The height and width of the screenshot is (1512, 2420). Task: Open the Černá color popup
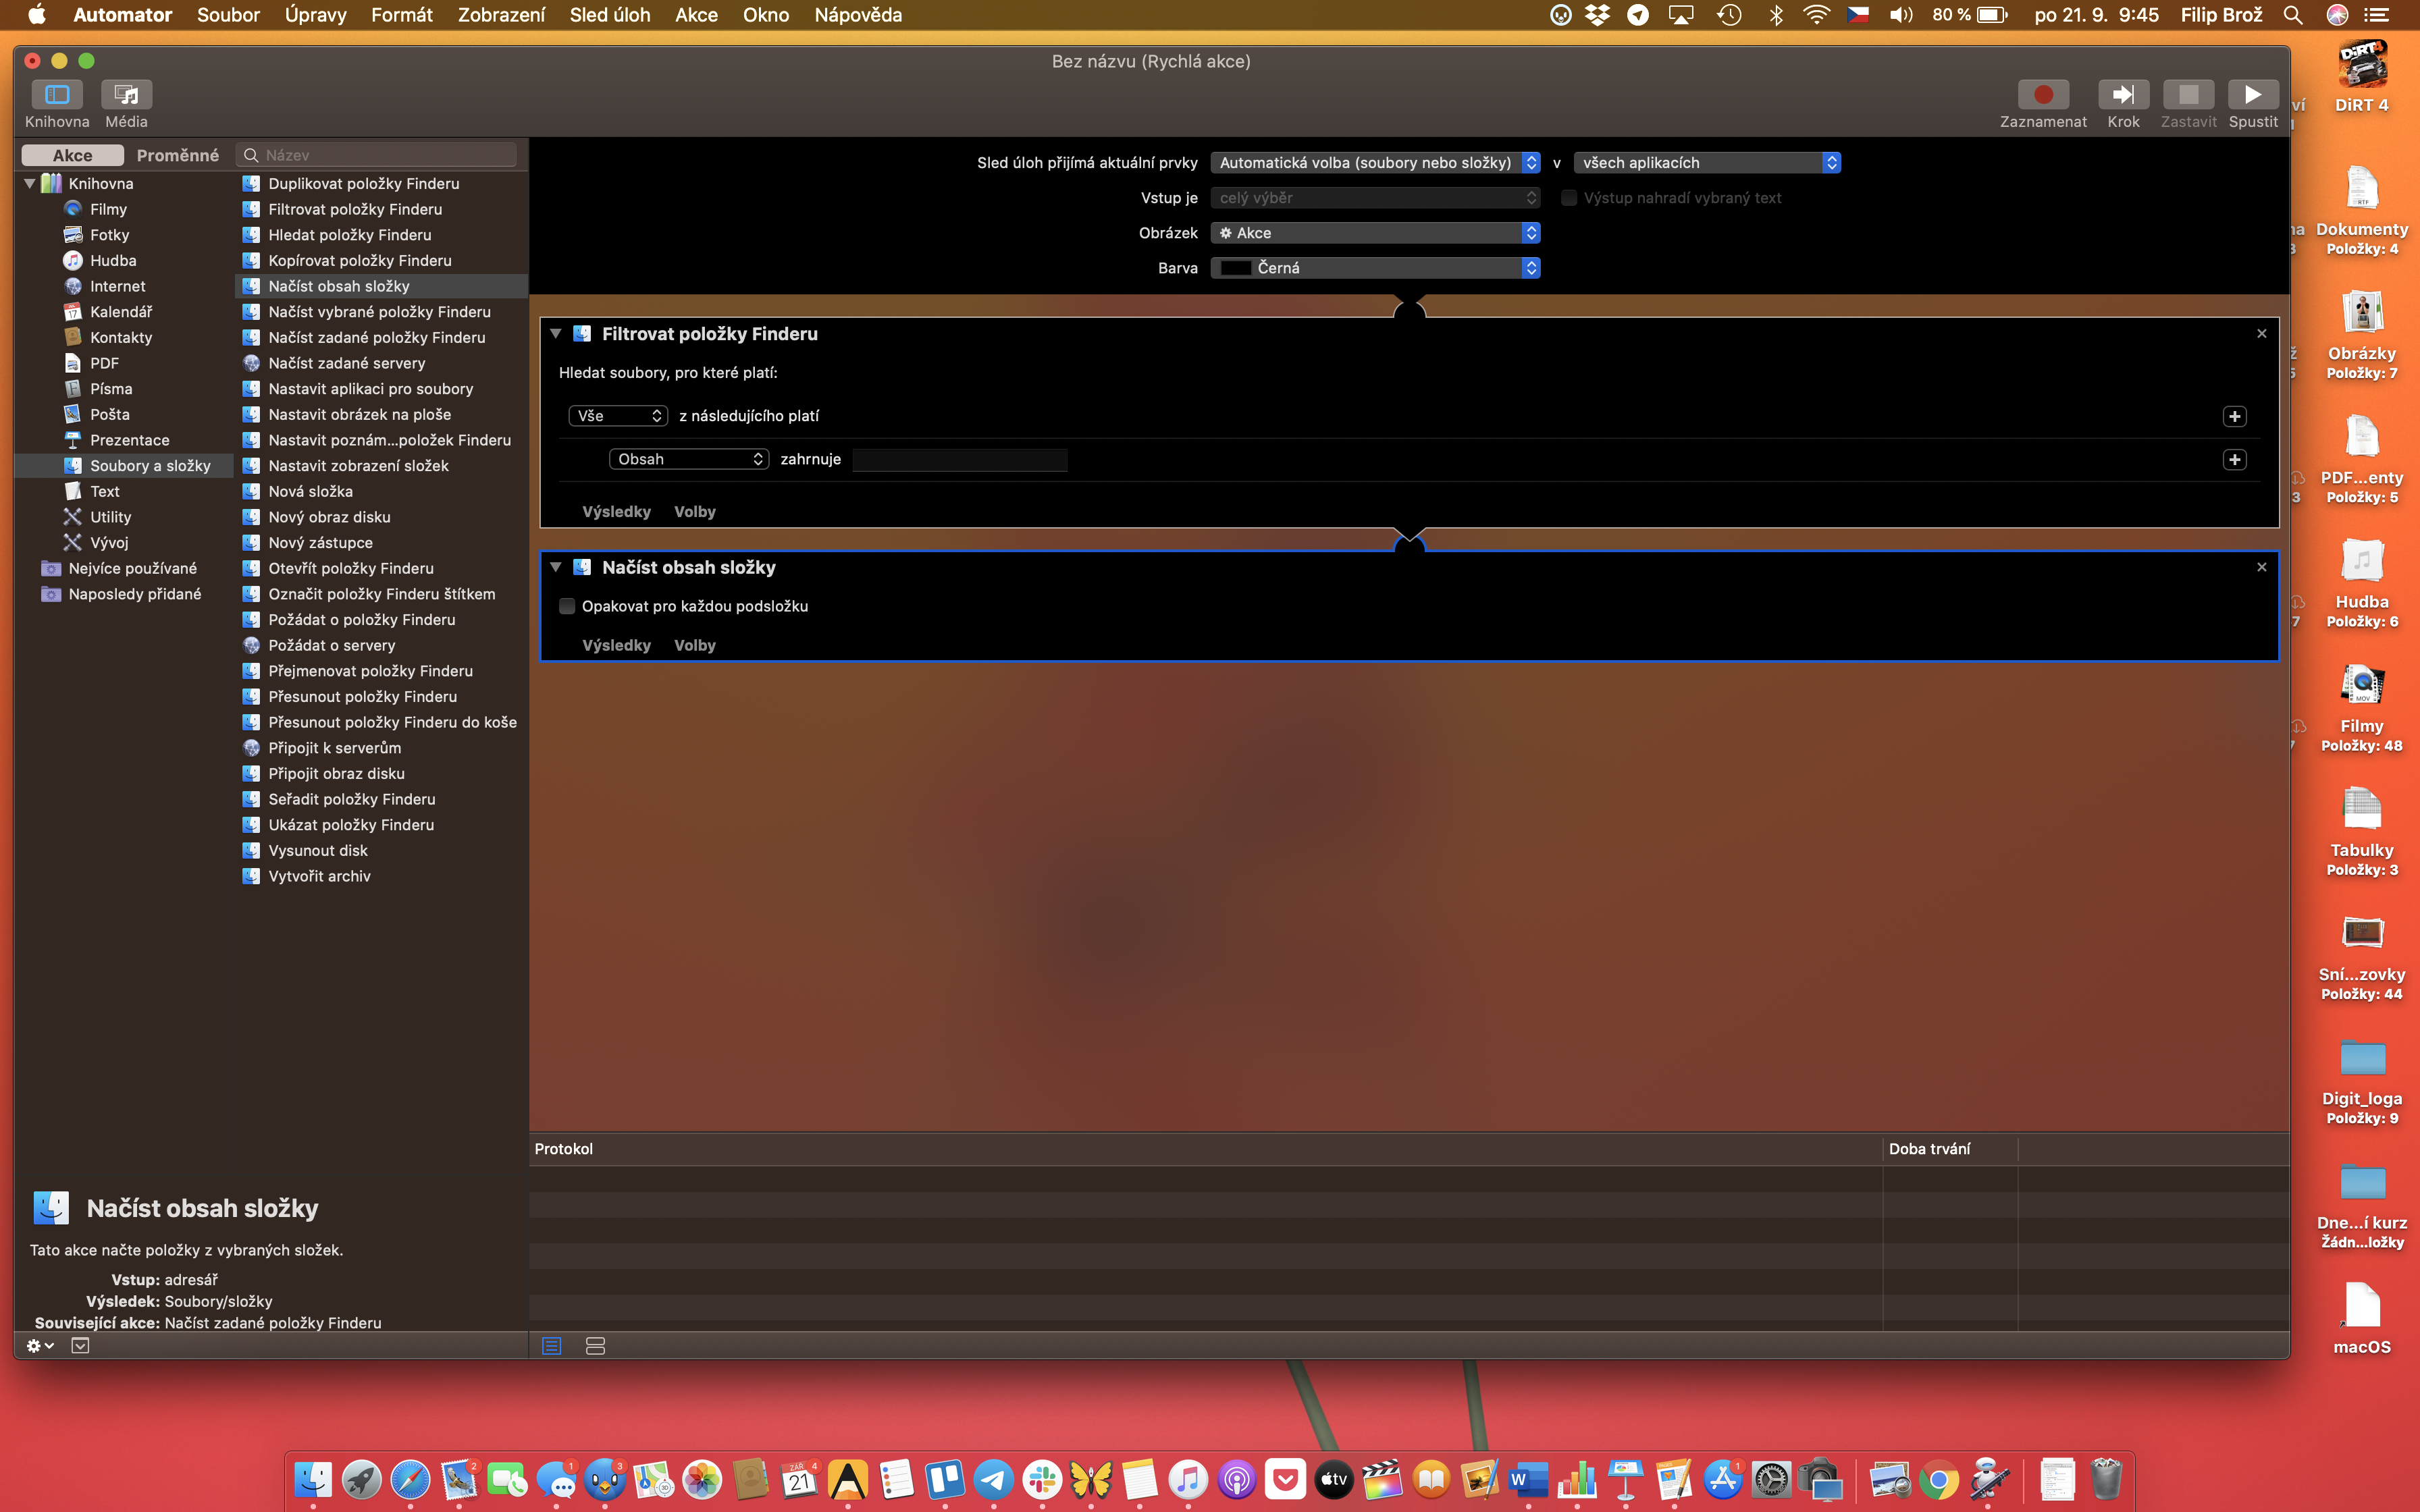1374,268
